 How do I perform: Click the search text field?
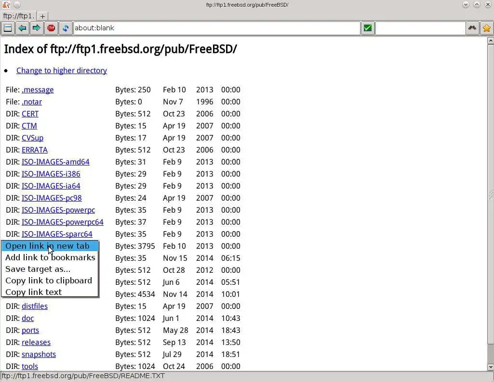(x=420, y=28)
